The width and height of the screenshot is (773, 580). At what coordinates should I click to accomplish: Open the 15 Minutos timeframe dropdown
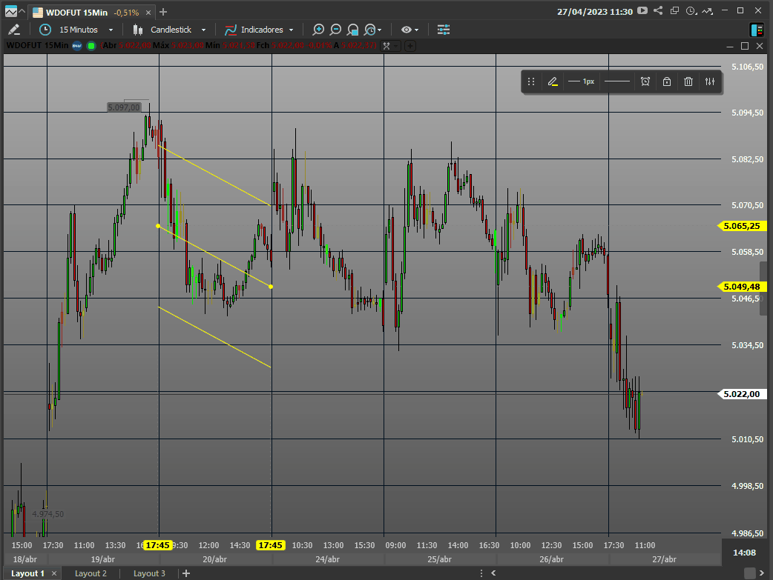(x=86, y=30)
